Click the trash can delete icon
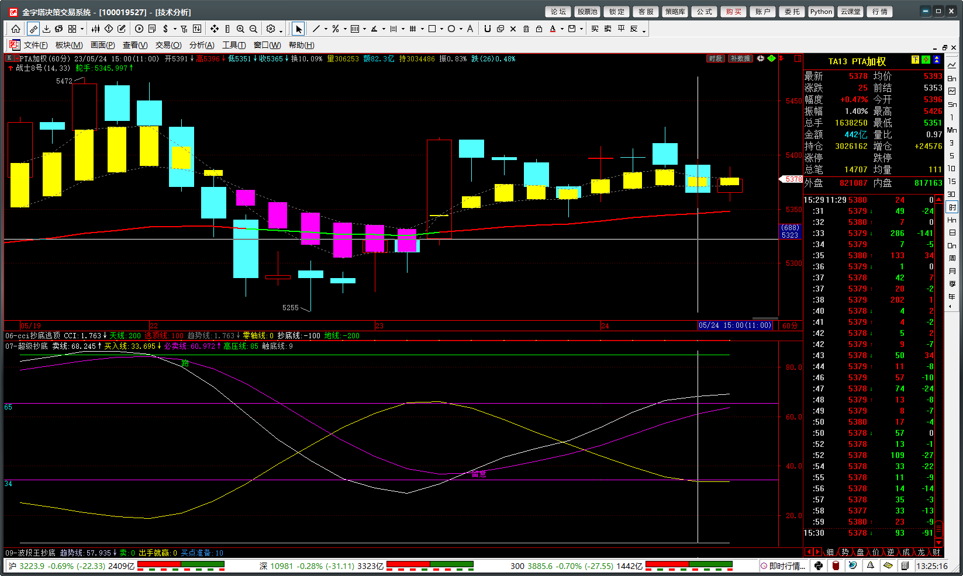The image size is (963, 576). pos(526,29)
